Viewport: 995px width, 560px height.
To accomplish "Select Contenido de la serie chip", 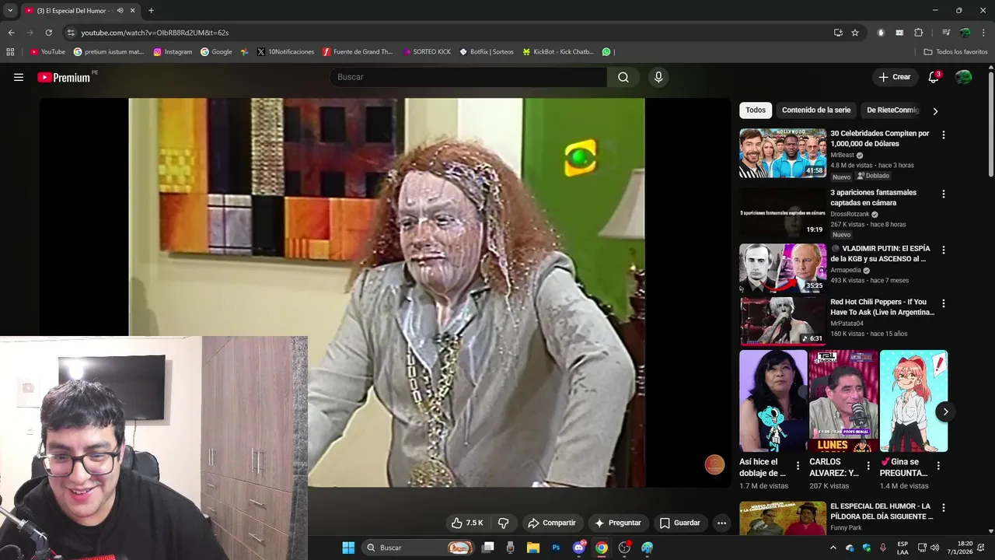I will pos(816,110).
